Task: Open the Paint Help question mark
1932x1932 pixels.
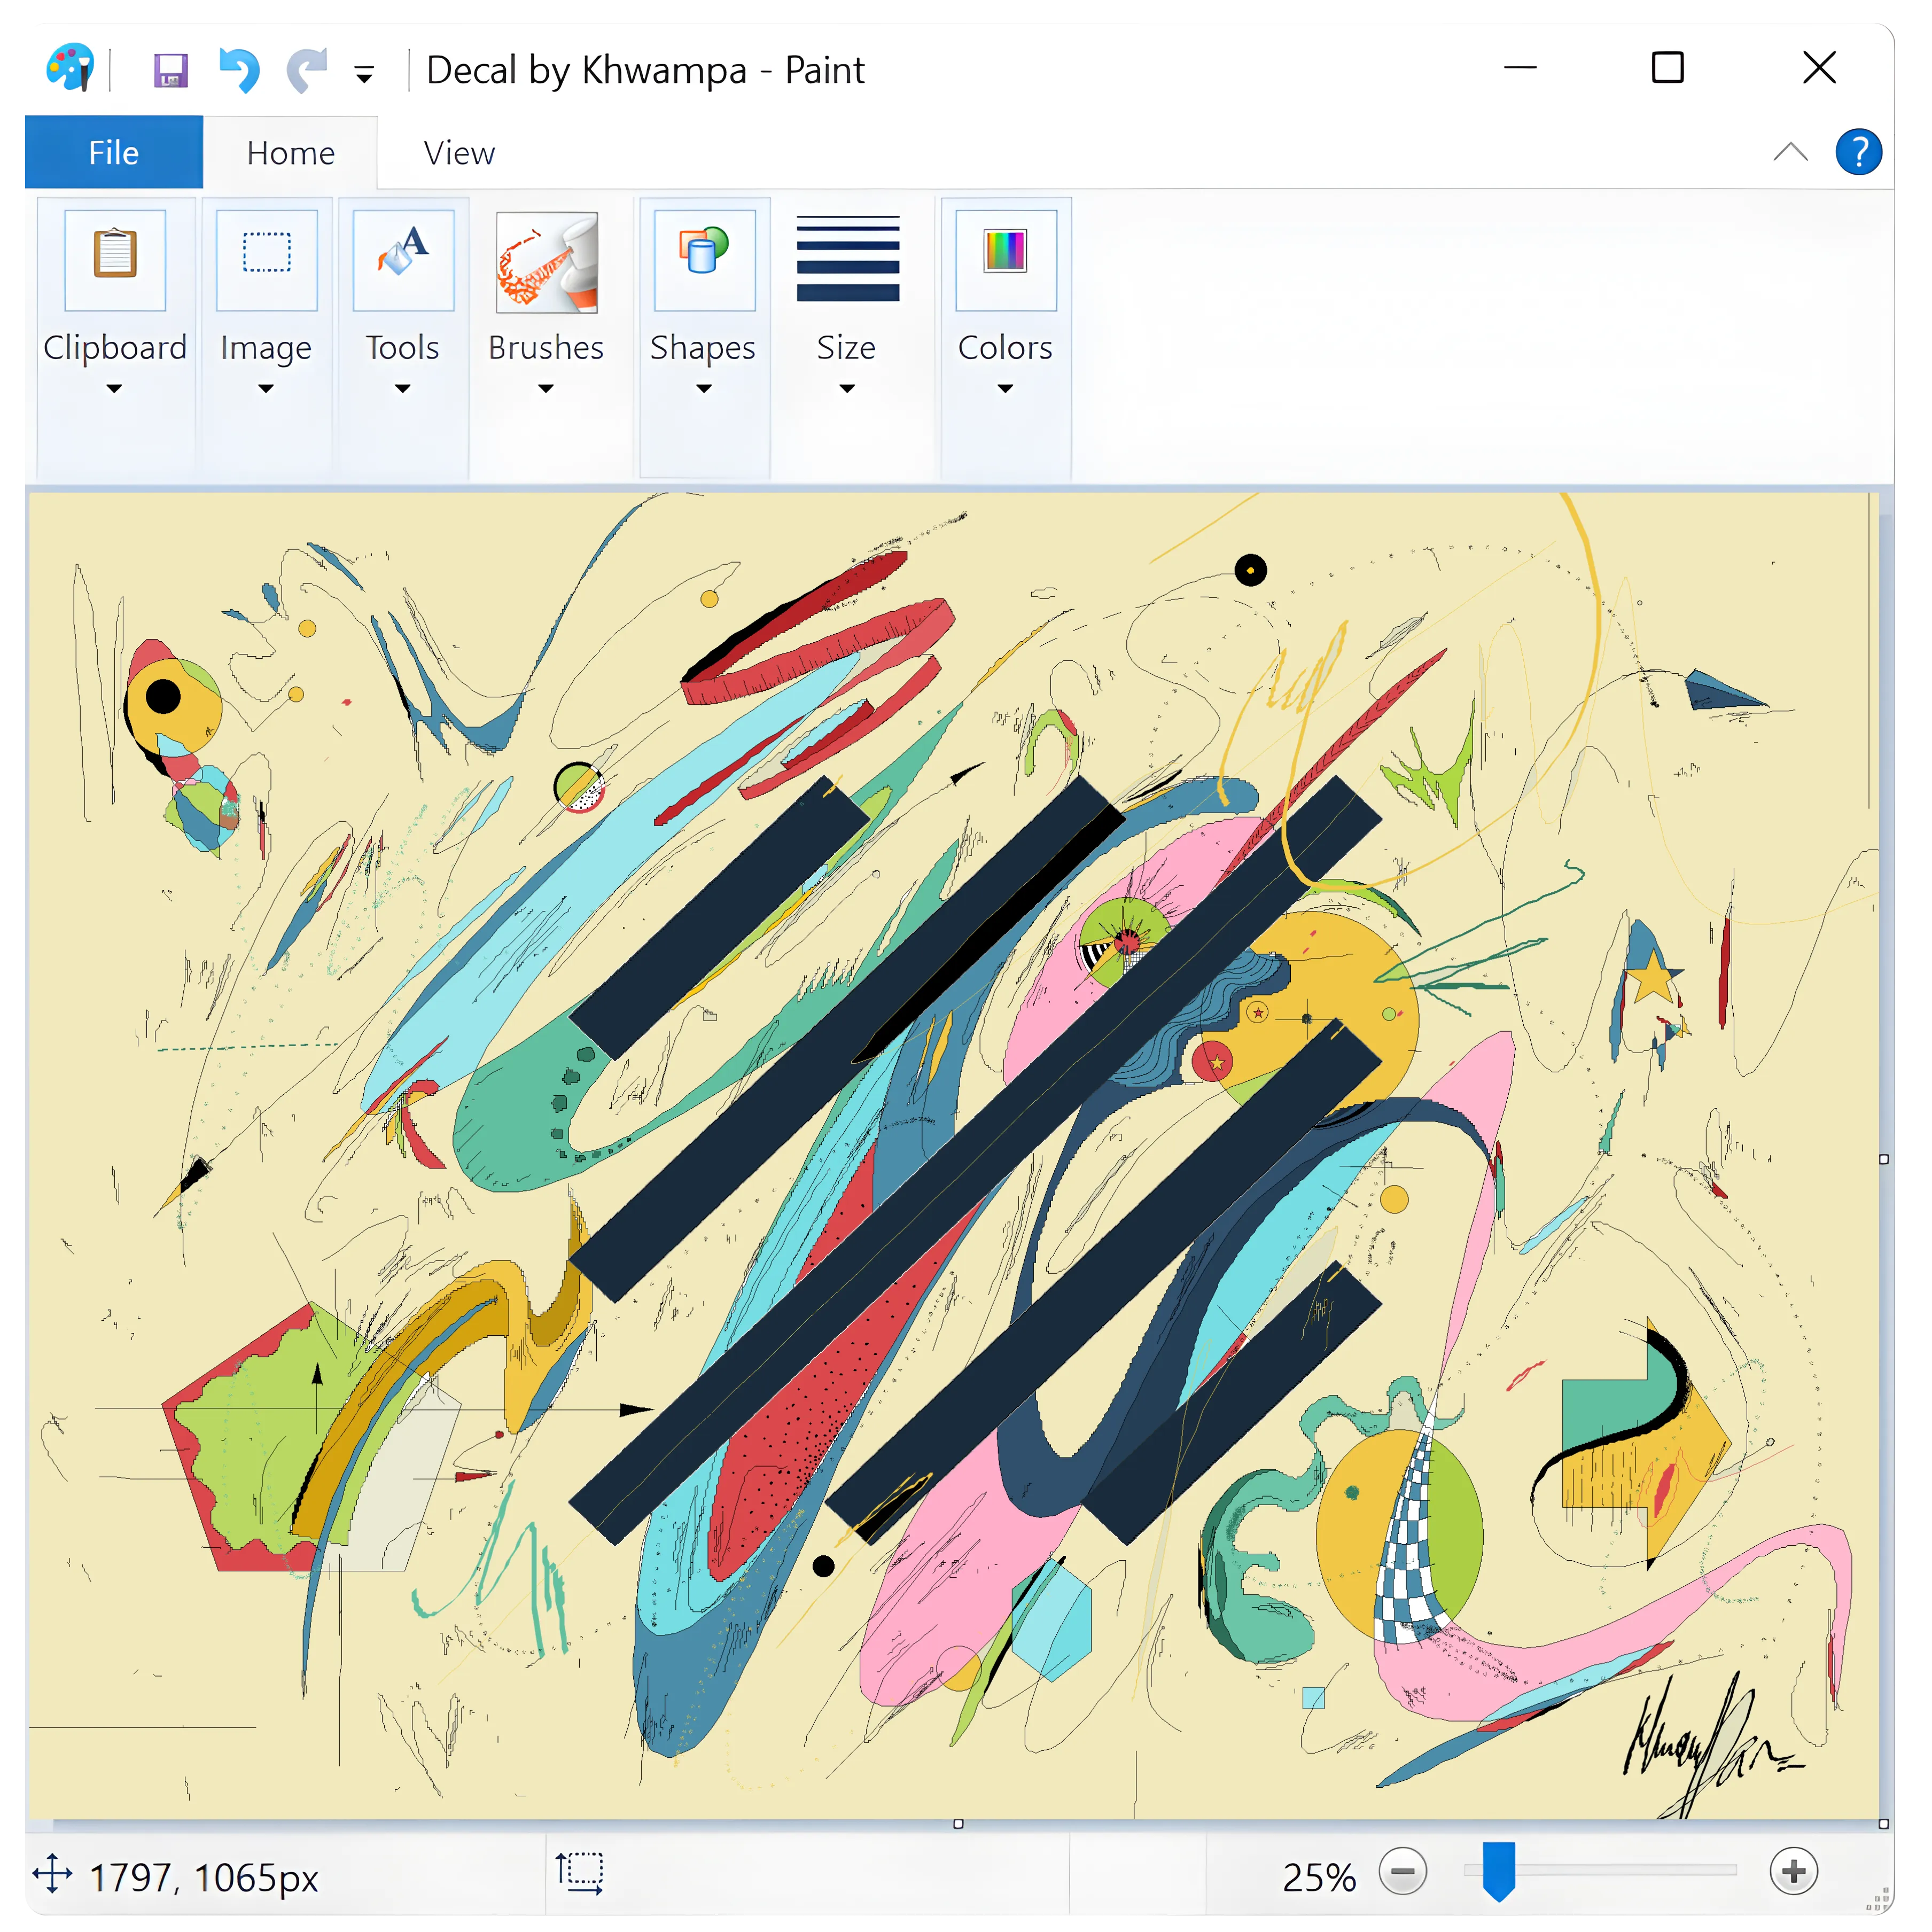Action: (x=1858, y=153)
